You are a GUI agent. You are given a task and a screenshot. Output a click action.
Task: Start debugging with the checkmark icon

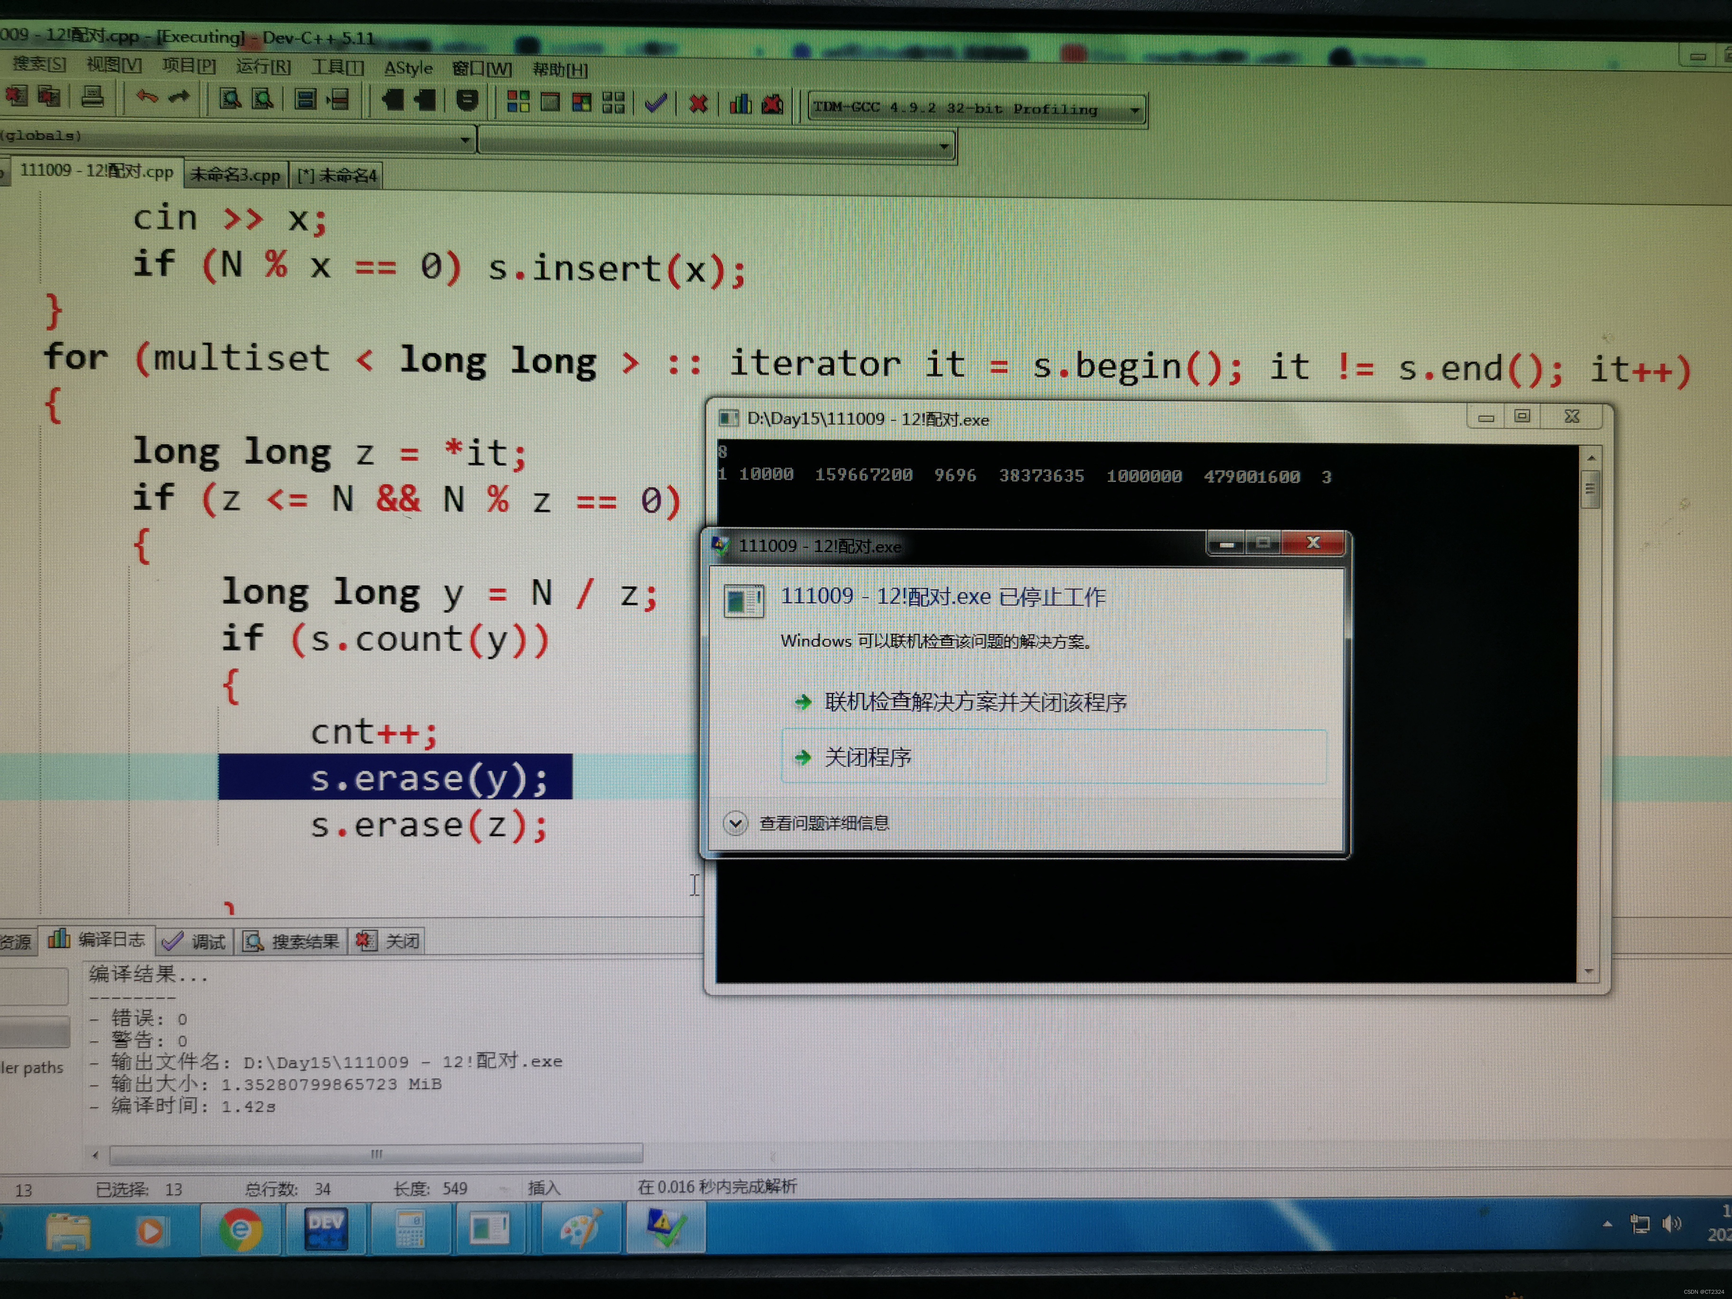point(655,104)
